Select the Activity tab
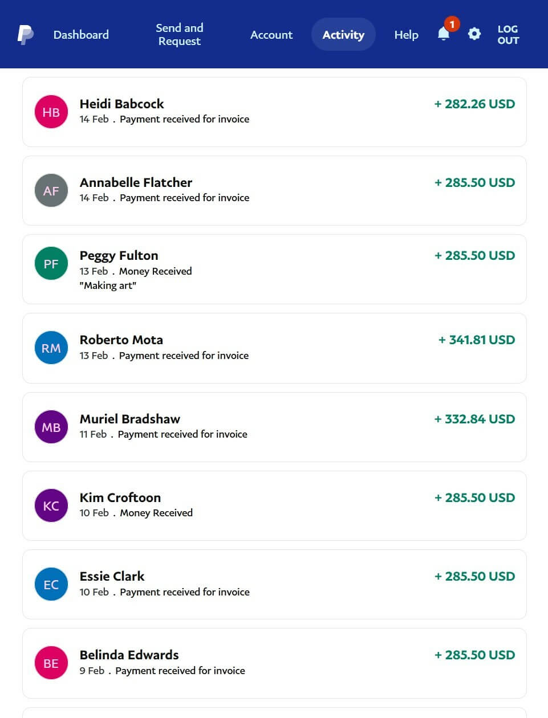The image size is (548, 718). [343, 35]
